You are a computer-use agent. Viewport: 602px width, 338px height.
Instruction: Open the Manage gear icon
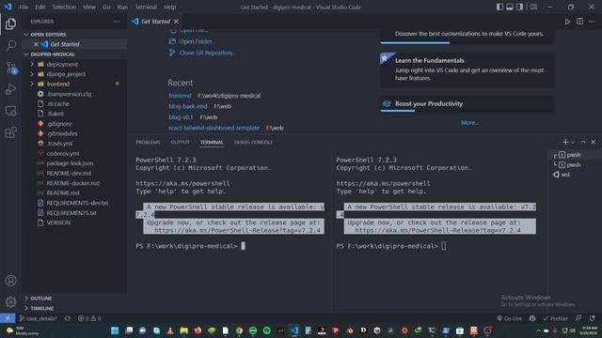coord(10,302)
